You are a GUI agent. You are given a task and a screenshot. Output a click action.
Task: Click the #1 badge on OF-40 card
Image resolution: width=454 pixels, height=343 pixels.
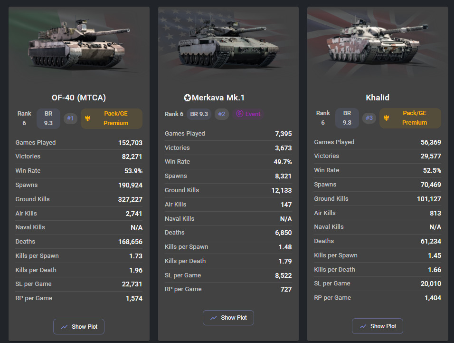pyautogui.click(x=70, y=118)
